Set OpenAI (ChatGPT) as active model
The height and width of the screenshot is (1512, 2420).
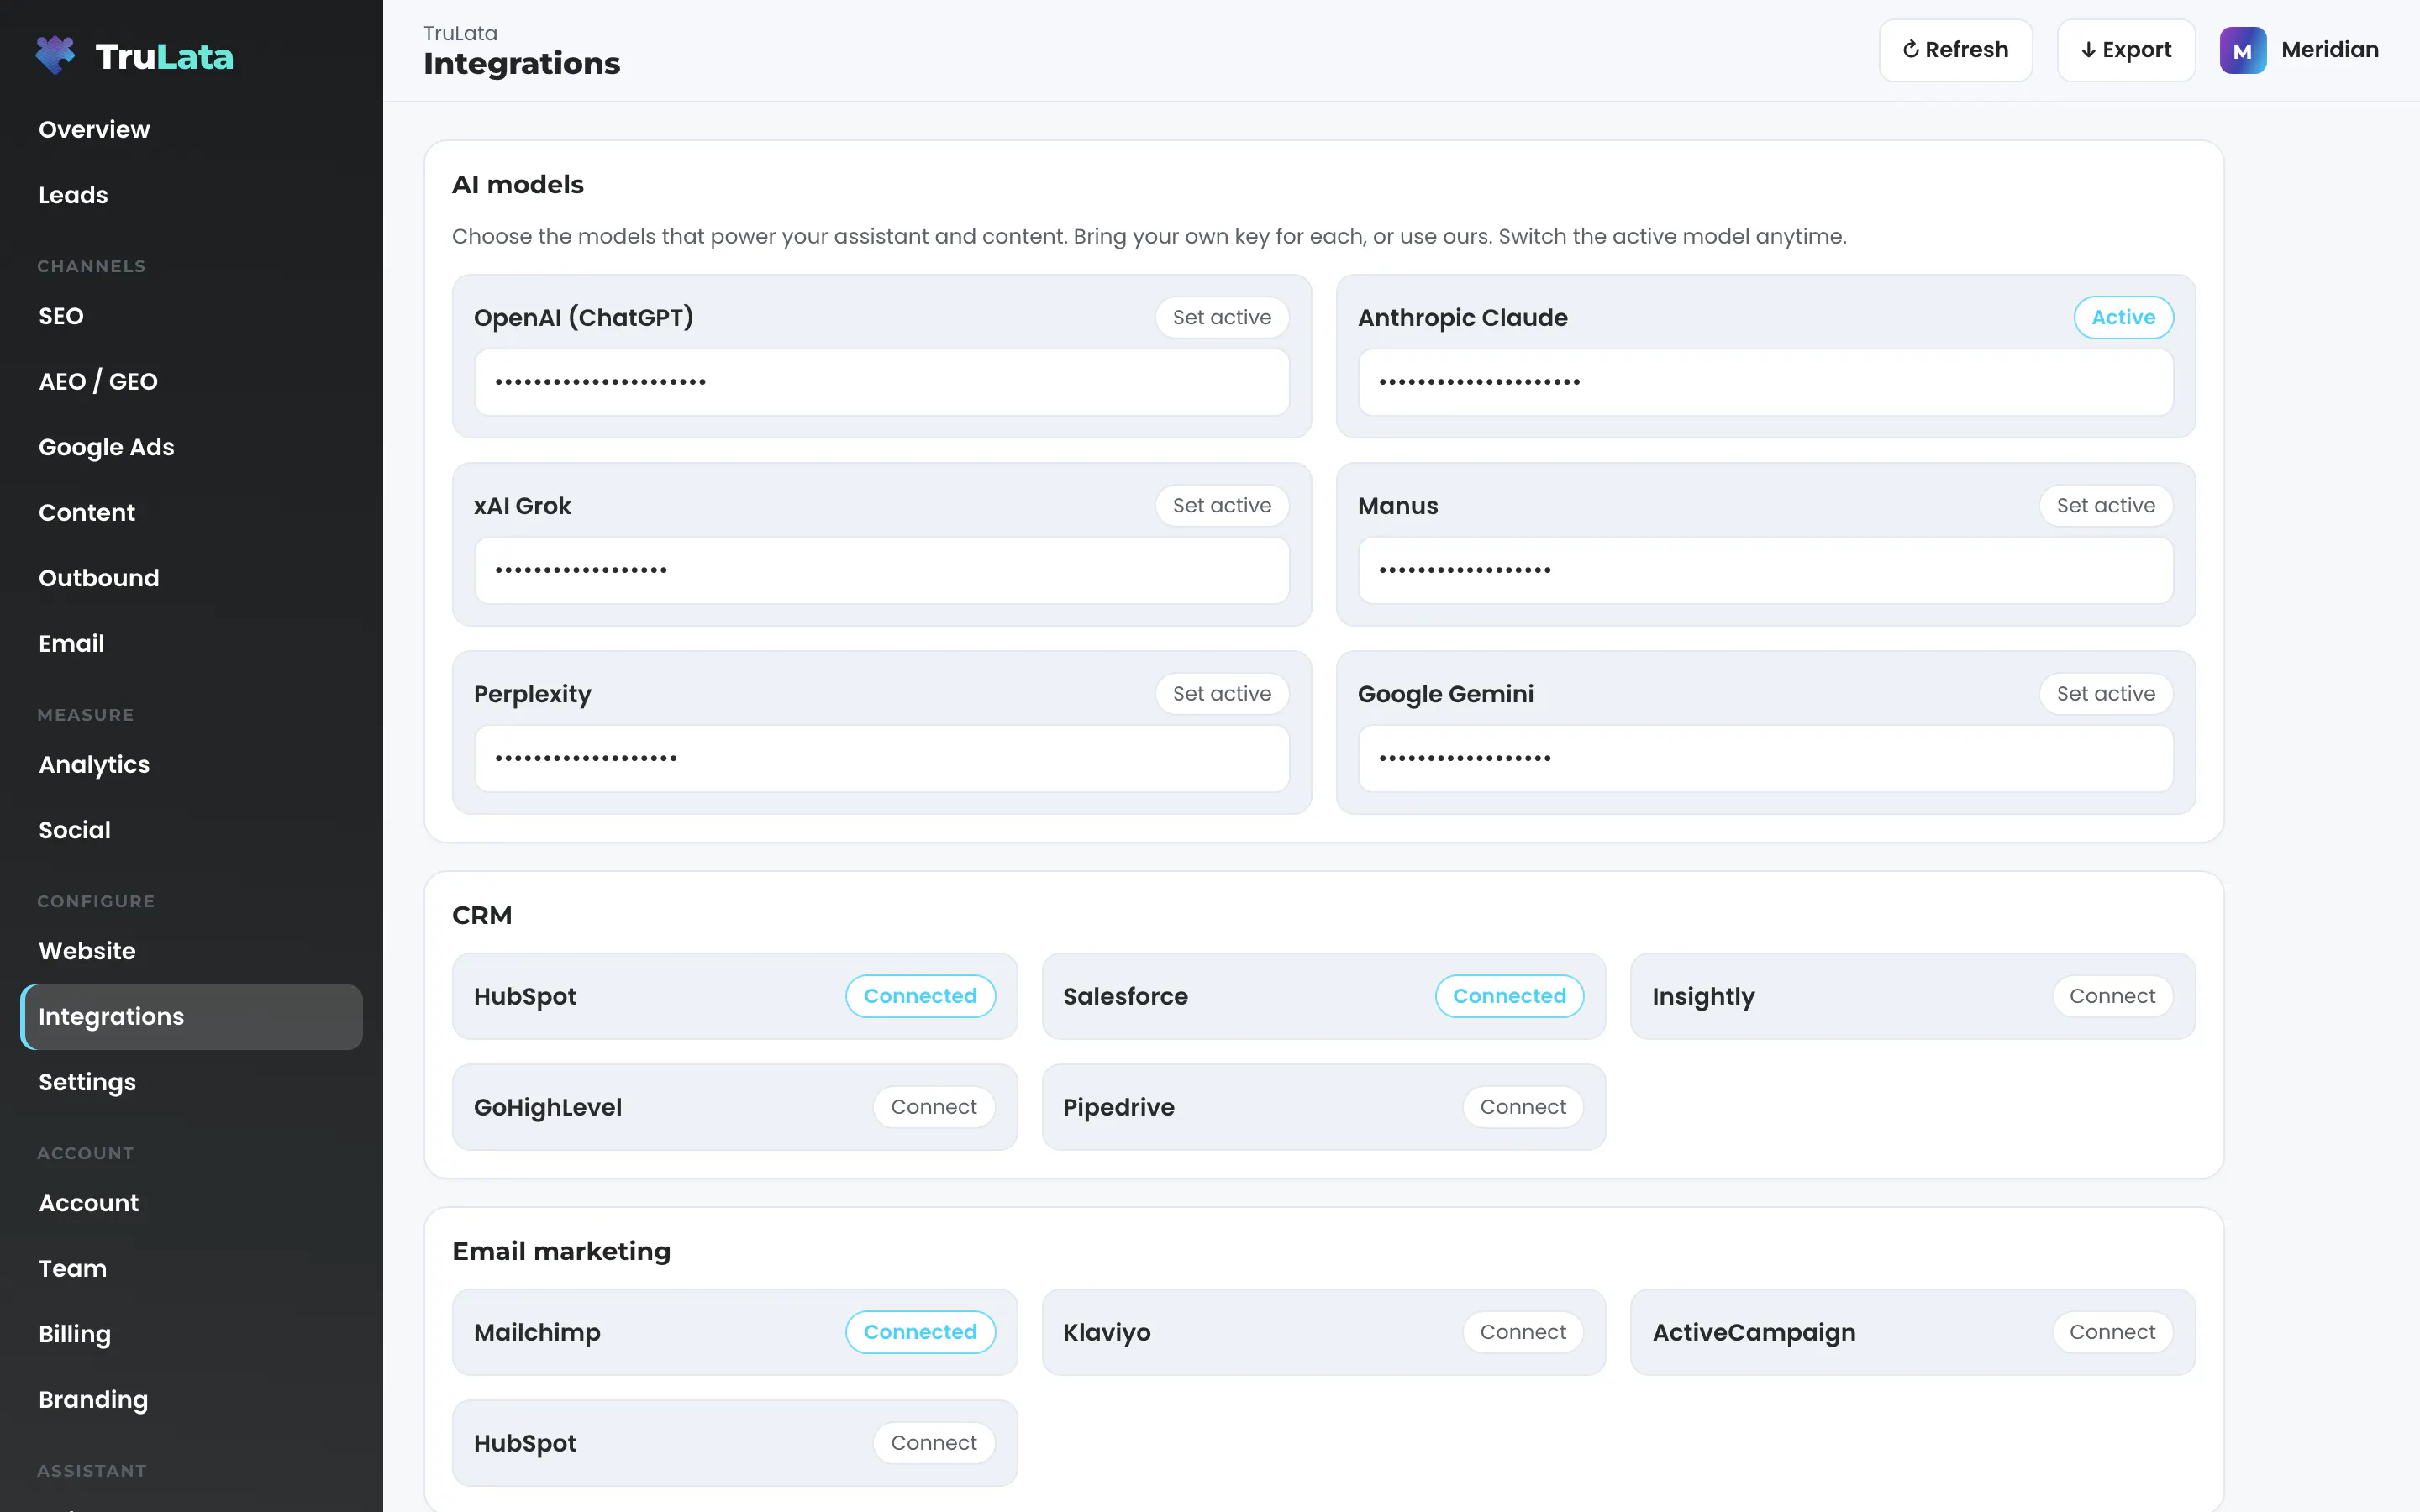coord(1221,317)
